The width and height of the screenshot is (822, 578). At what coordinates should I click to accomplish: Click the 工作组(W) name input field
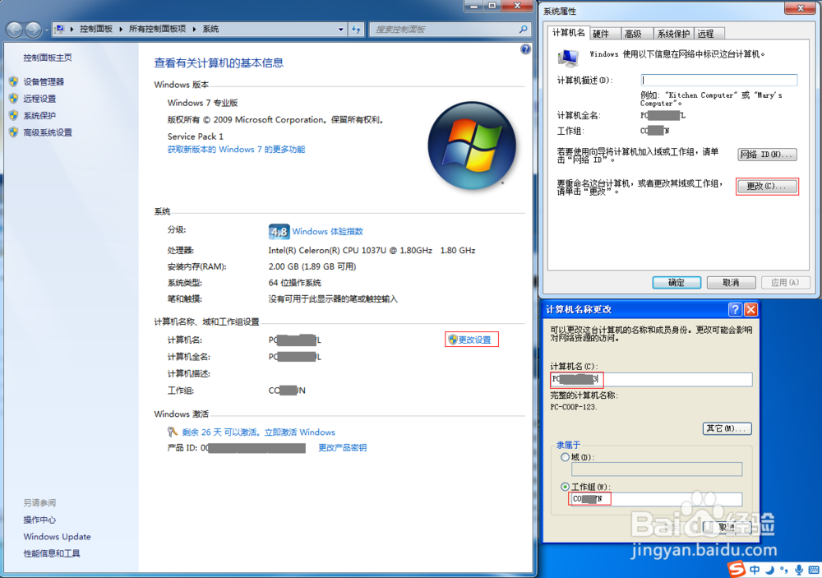coord(655,498)
